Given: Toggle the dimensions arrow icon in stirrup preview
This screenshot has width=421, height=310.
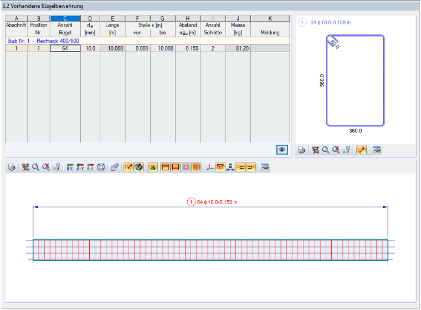Looking at the screenshot, I should pyautogui.click(x=361, y=150).
